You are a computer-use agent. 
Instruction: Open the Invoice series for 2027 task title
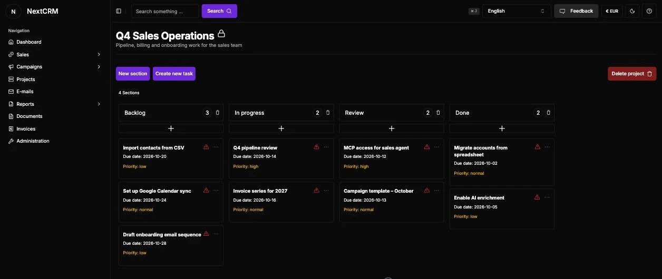pos(260,191)
